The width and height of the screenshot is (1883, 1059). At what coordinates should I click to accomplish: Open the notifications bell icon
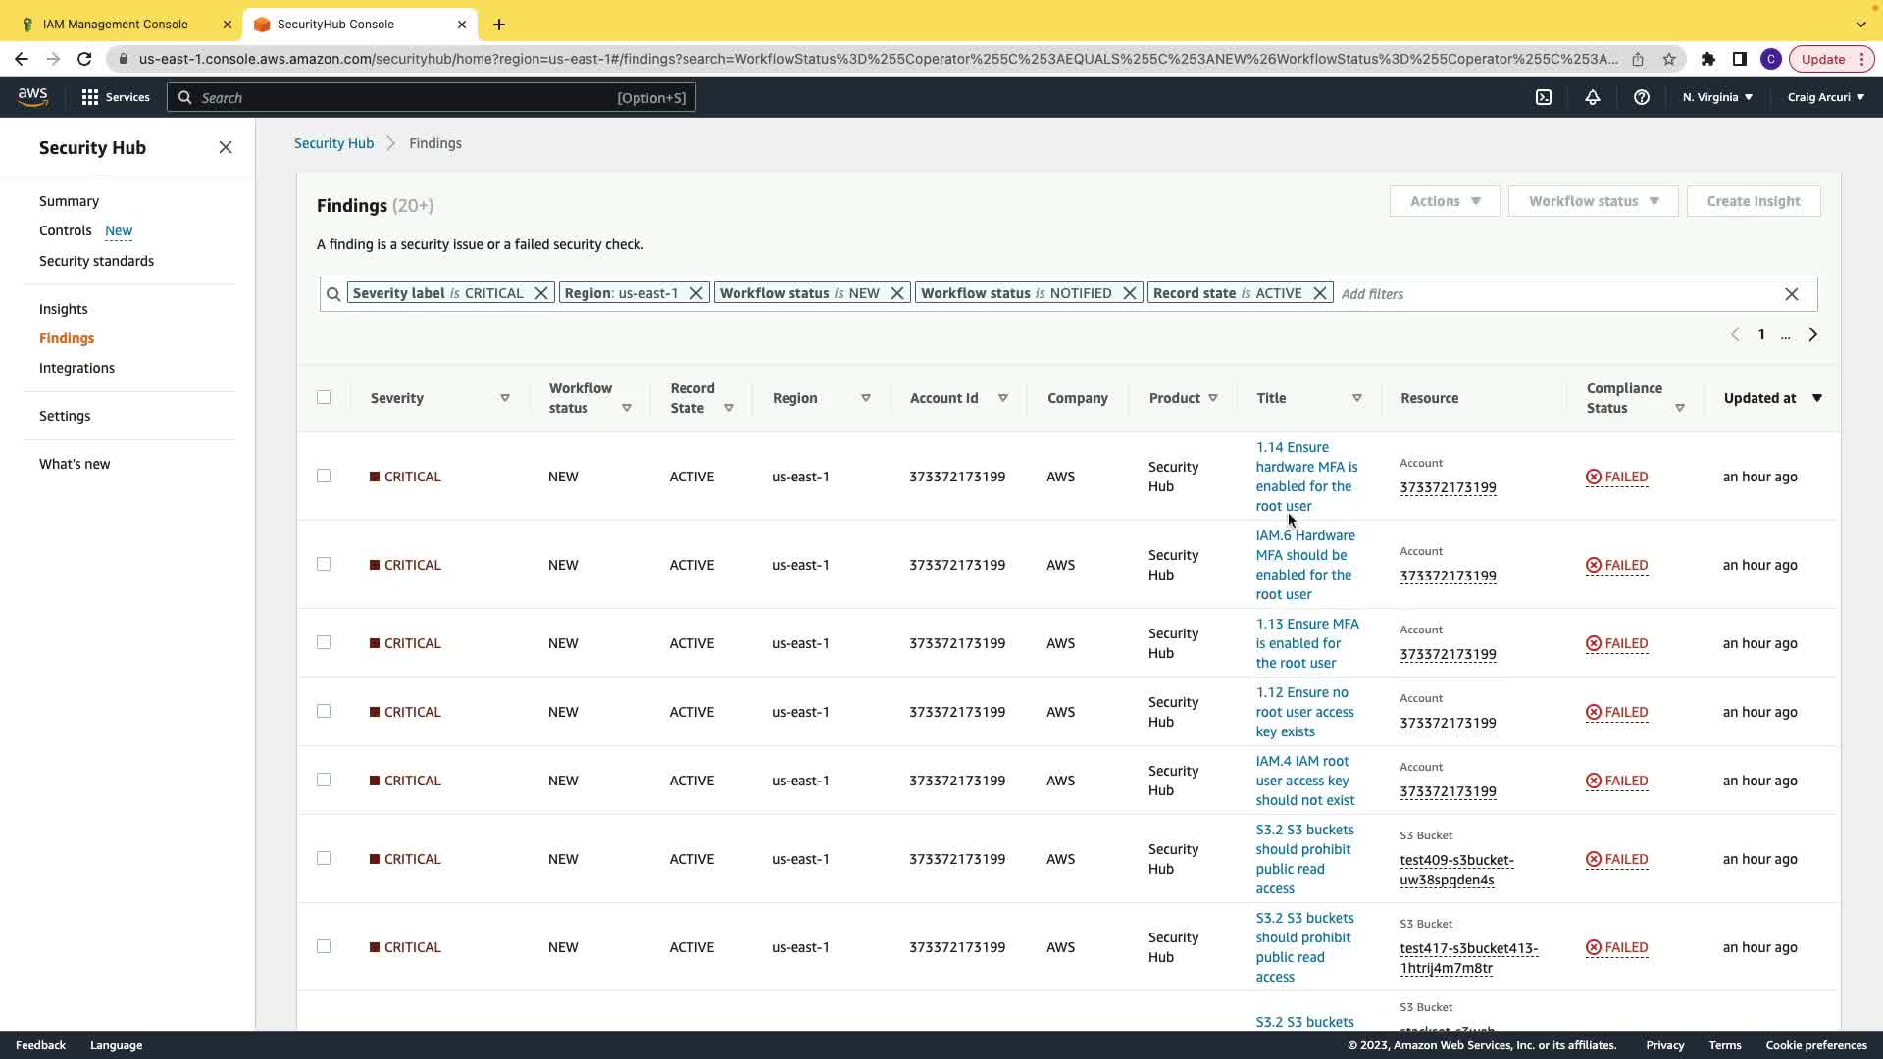[x=1593, y=97]
